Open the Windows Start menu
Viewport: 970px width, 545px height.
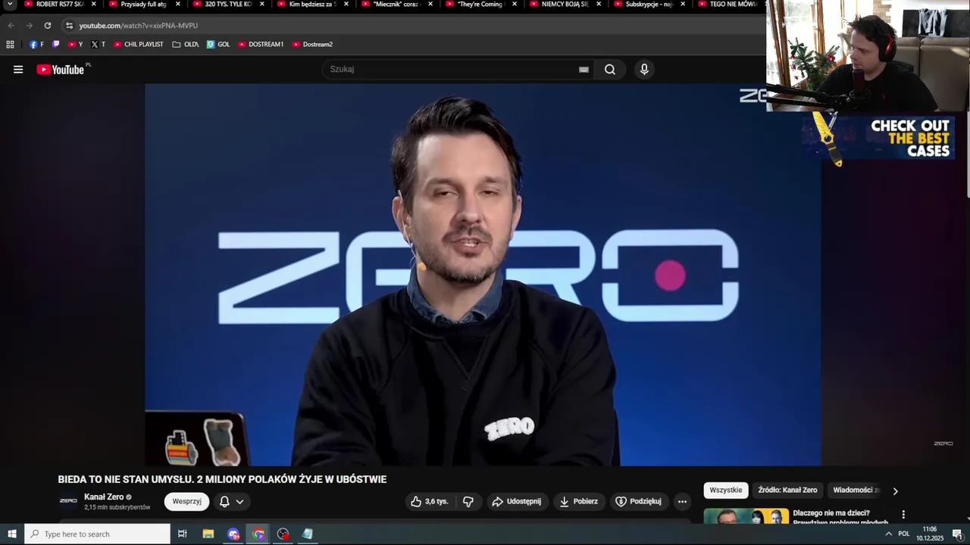click(12, 534)
